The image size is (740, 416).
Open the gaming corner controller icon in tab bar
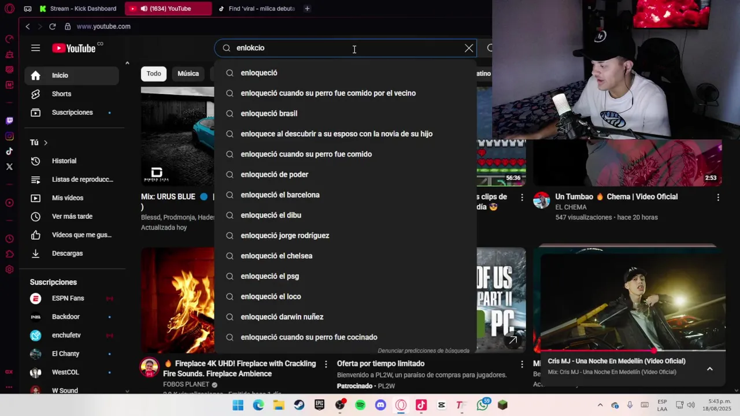(28, 9)
